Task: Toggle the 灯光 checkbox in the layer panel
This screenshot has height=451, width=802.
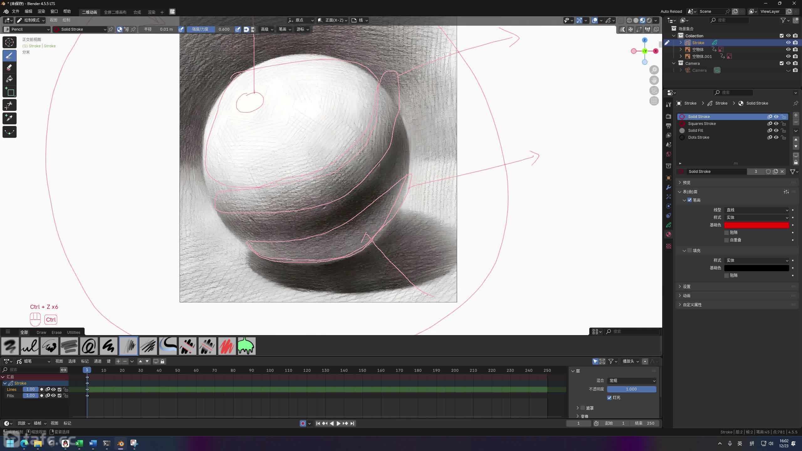Action: pyautogui.click(x=609, y=398)
